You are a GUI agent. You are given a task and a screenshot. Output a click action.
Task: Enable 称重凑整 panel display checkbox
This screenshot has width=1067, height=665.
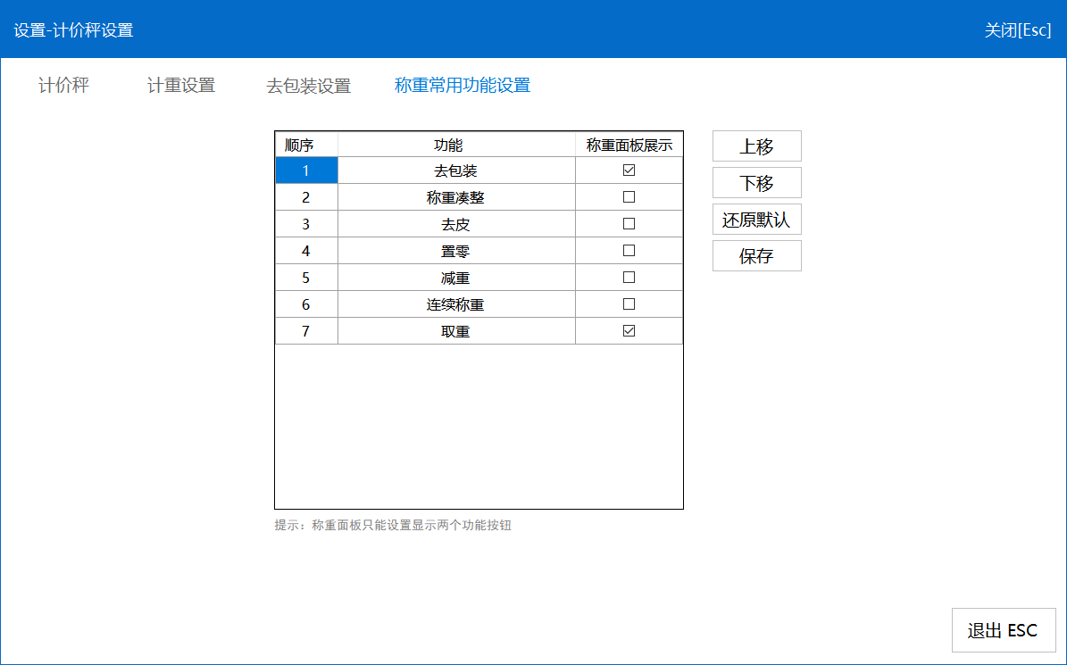pyautogui.click(x=629, y=197)
